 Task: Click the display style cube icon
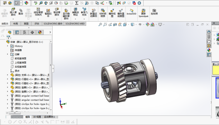click(133, 24)
